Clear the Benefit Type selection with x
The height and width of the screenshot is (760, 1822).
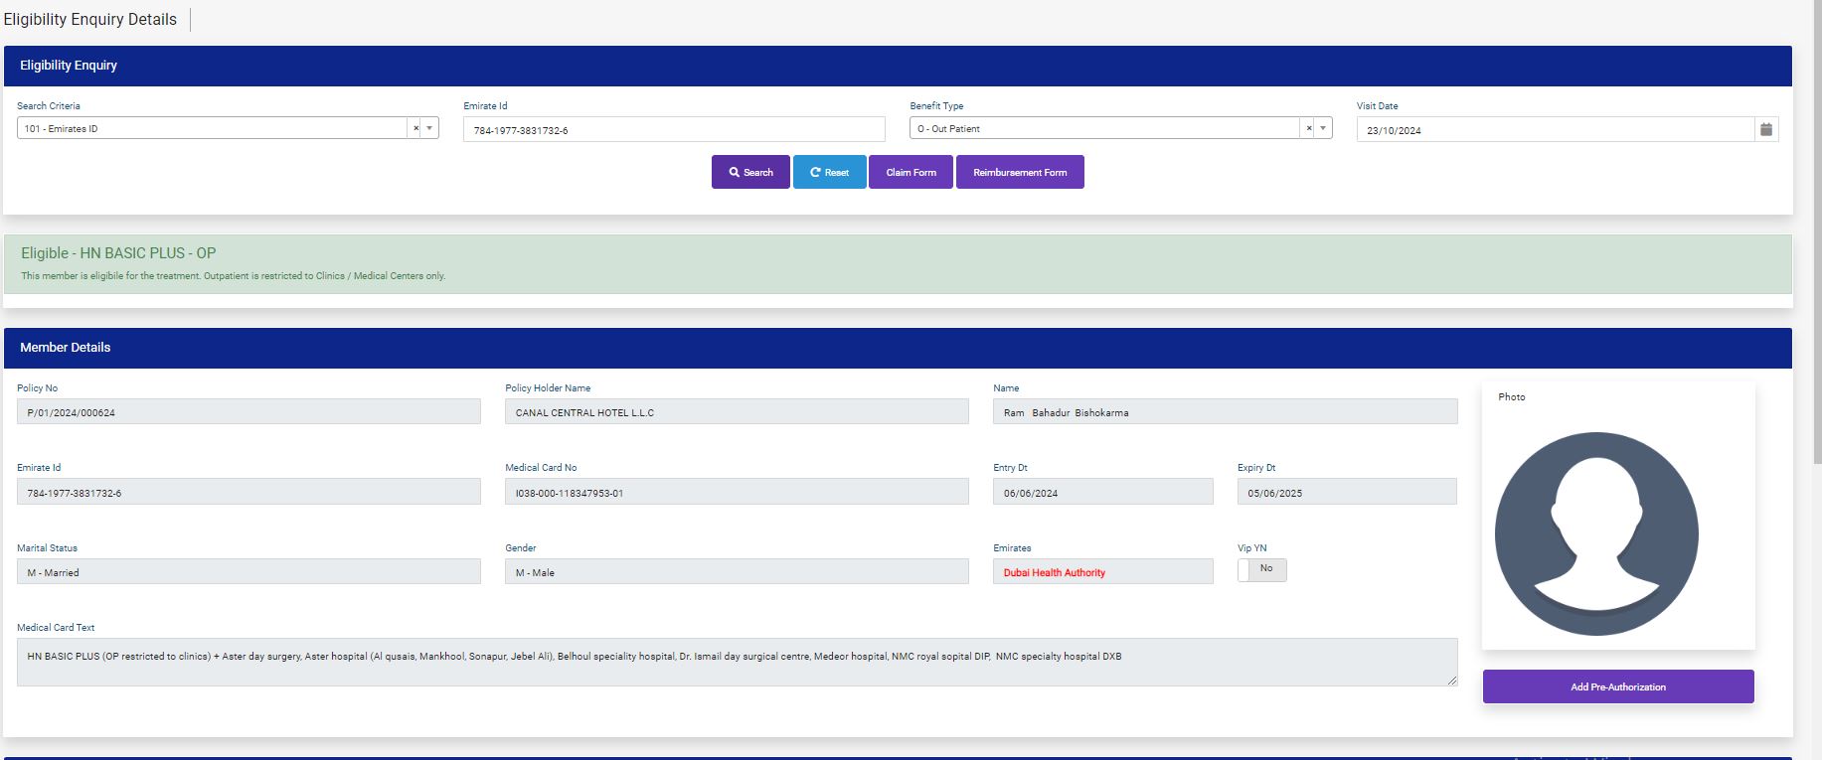(1308, 128)
